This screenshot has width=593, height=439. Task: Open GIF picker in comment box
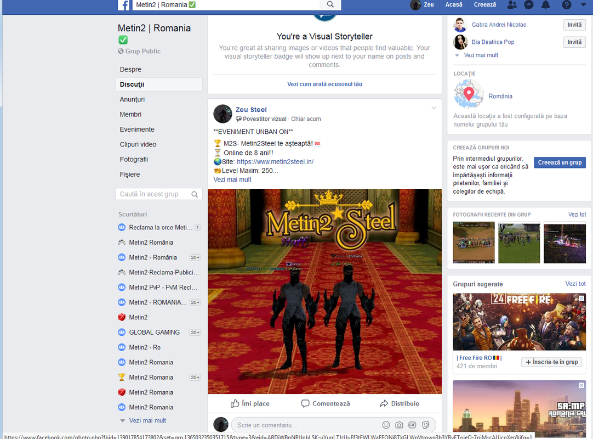click(x=412, y=425)
